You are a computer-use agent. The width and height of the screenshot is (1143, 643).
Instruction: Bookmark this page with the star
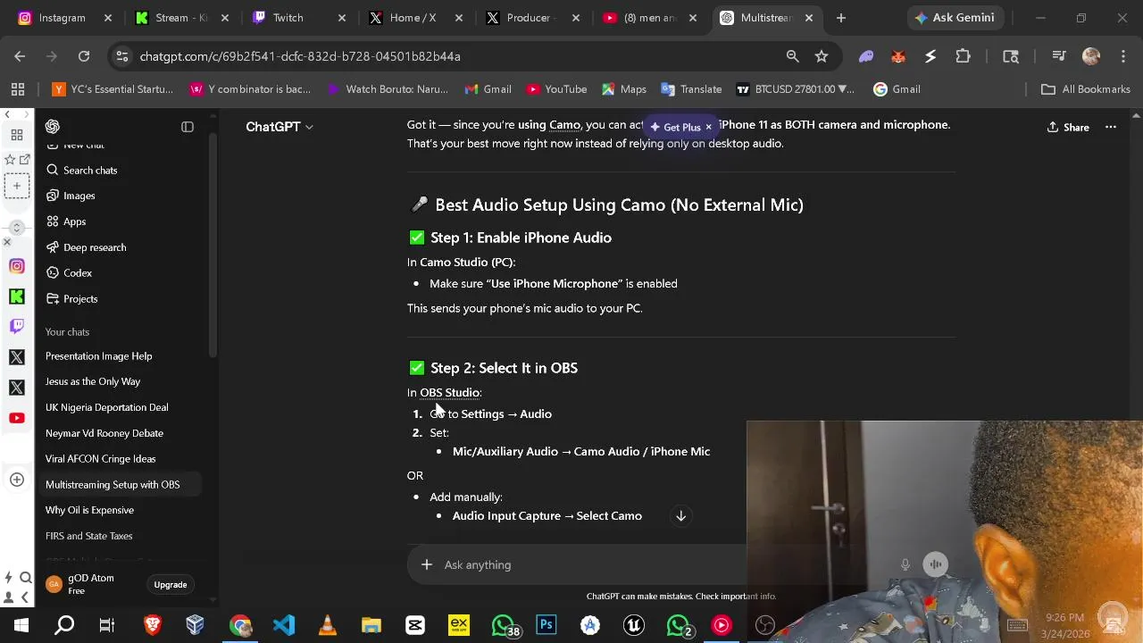822,56
